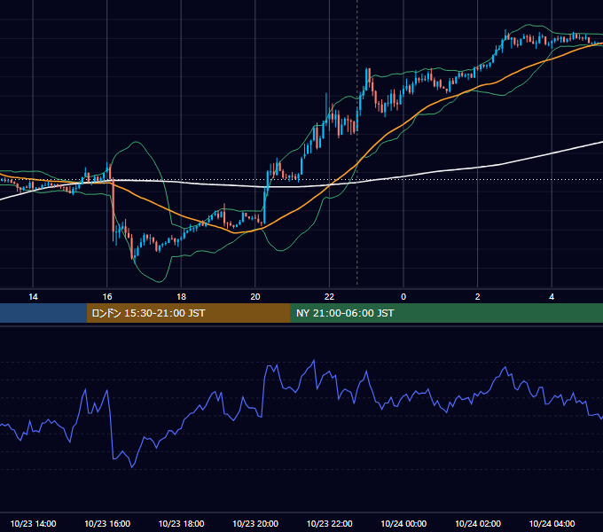Click the hour 22 axis label
This screenshot has width=603, height=532.
[x=329, y=297]
